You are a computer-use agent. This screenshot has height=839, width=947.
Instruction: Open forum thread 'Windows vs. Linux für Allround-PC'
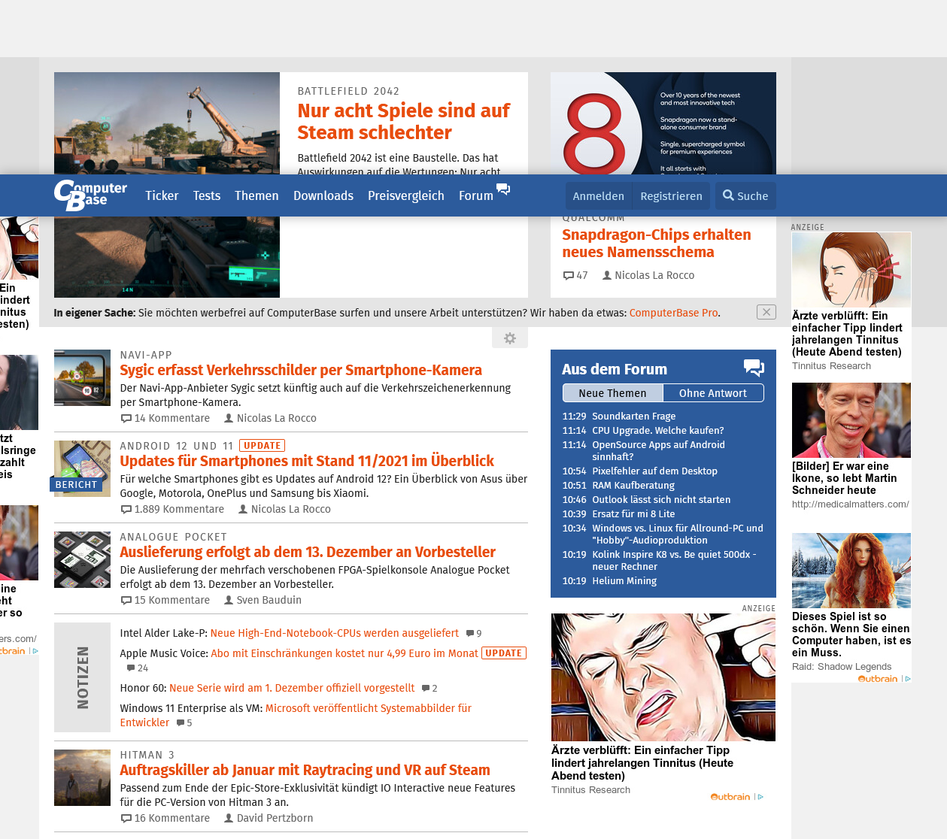678,534
